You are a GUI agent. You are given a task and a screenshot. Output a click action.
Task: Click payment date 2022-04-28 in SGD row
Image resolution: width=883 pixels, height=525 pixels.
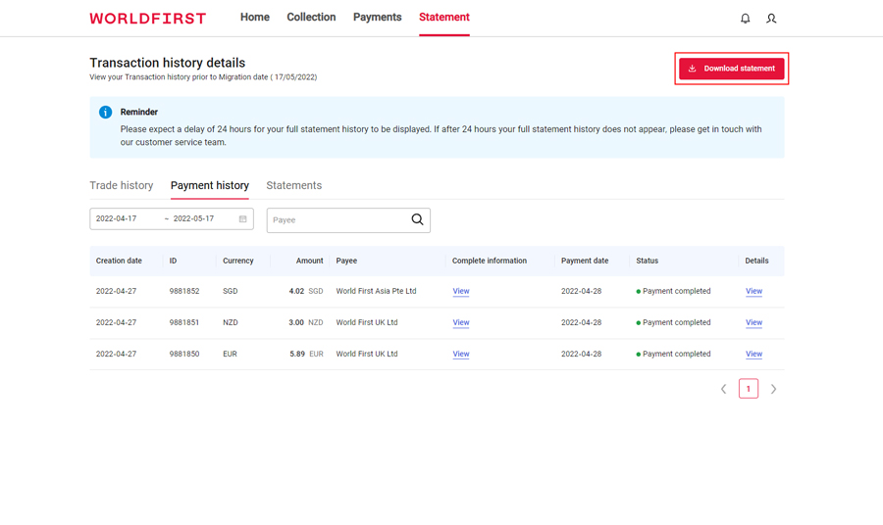(x=581, y=291)
